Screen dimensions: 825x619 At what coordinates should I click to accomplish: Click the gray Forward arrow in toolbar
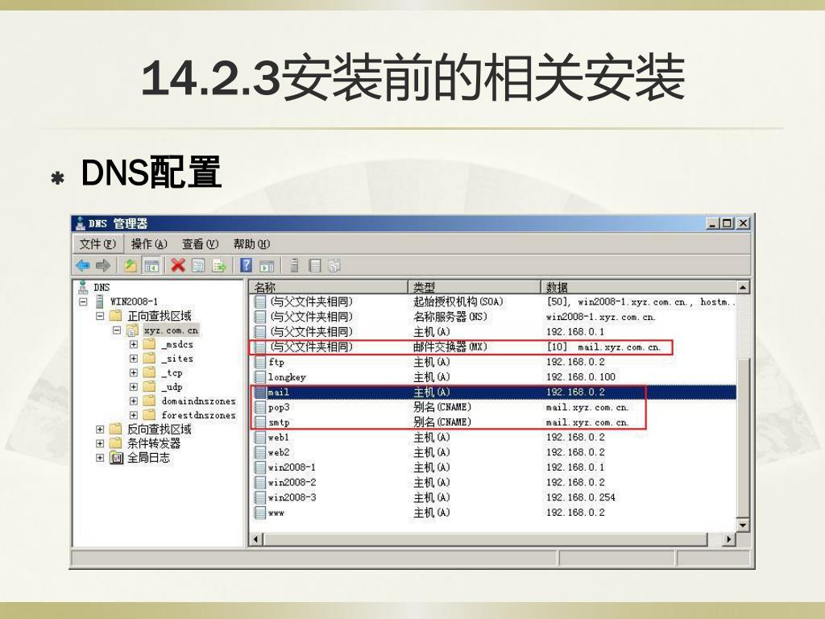[x=103, y=266]
